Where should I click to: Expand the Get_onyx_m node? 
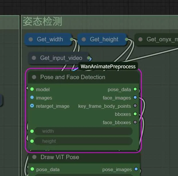140,39
